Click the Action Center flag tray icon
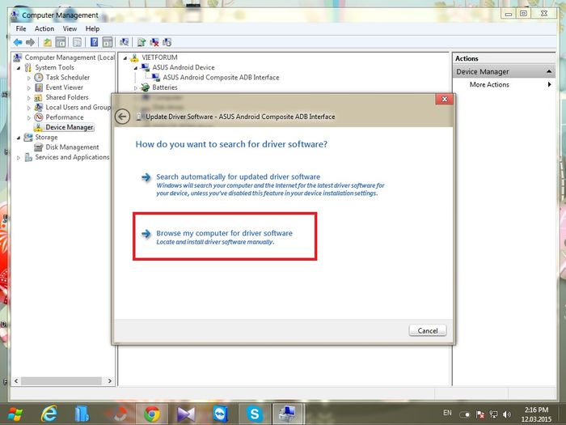 480,414
